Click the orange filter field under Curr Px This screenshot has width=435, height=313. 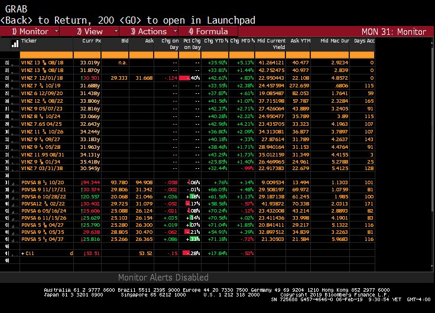[x=87, y=55]
